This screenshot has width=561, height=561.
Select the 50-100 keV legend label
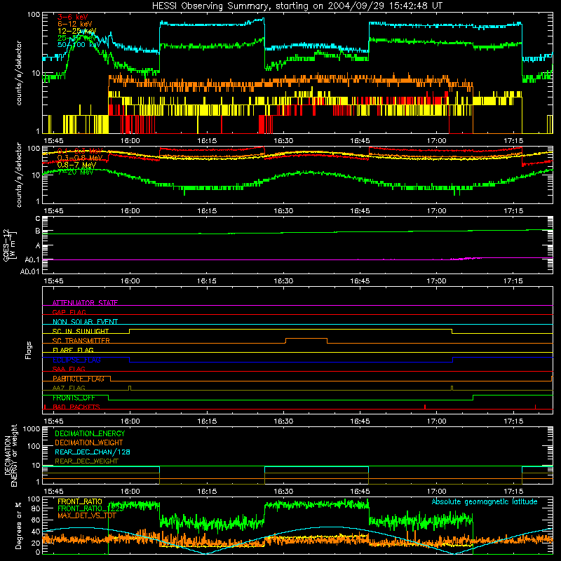point(79,45)
